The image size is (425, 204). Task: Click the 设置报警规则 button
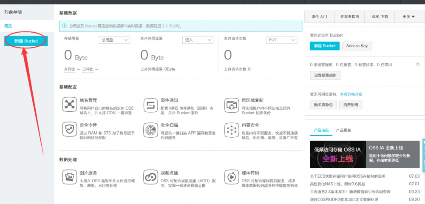tap(325, 75)
